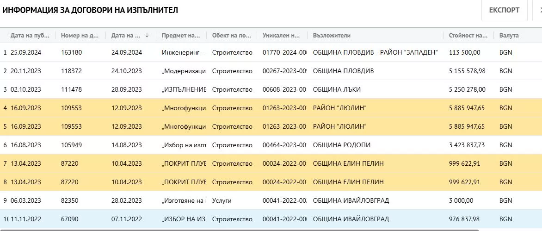Select value 976 837,98

click(x=465, y=219)
